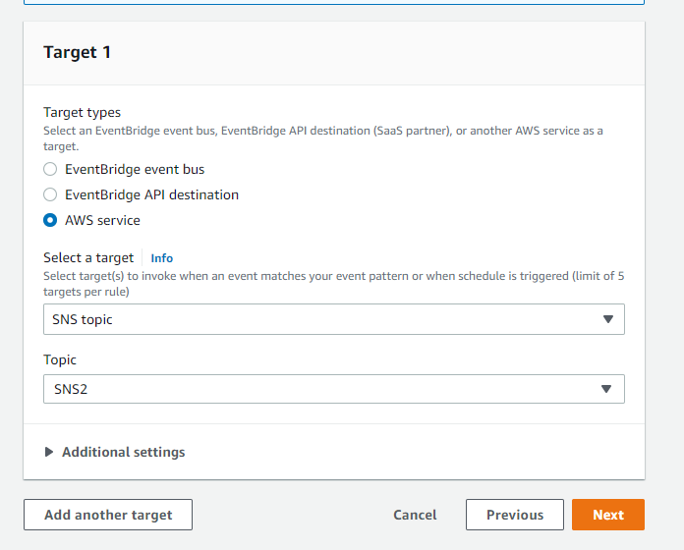This screenshot has width=684, height=550.
Task: Click the Target 1 heading
Action: pyautogui.click(x=78, y=52)
